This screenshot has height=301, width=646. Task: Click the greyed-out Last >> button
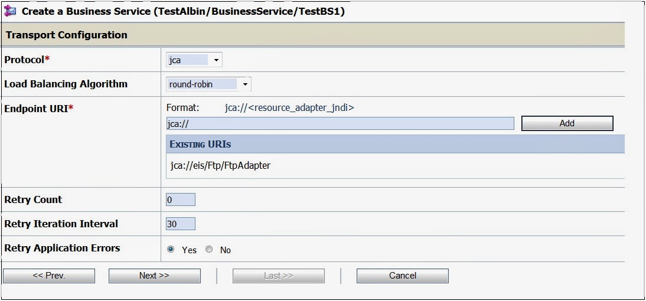(x=279, y=276)
